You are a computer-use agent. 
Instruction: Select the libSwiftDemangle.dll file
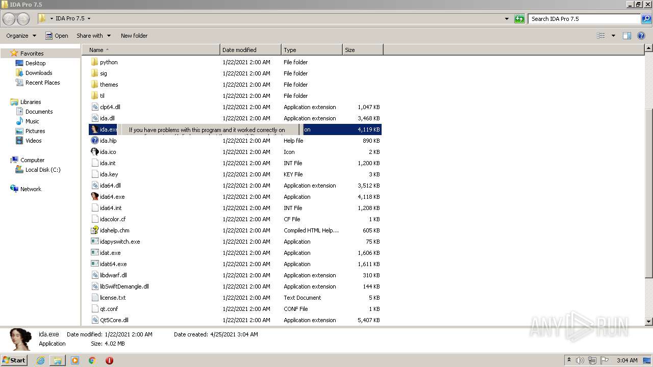pyautogui.click(x=124, y=286)
